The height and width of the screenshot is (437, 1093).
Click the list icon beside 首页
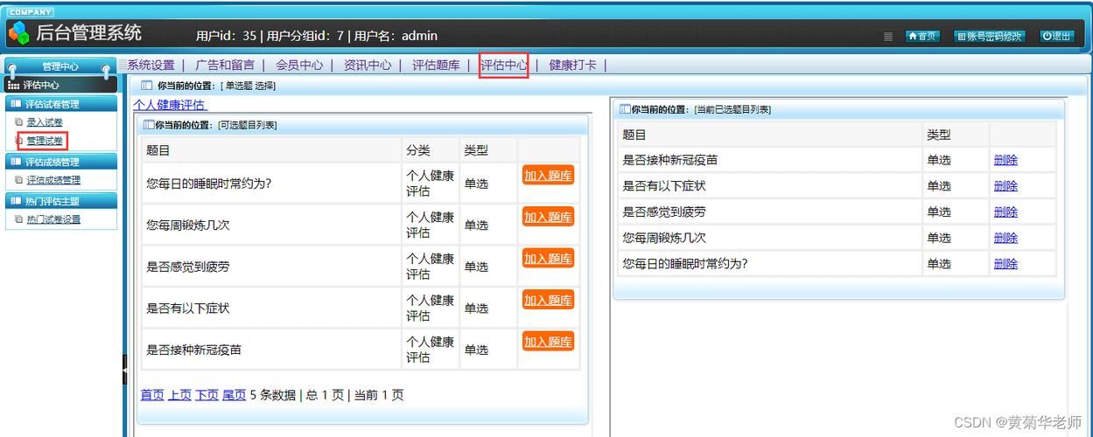click(888, 37)
